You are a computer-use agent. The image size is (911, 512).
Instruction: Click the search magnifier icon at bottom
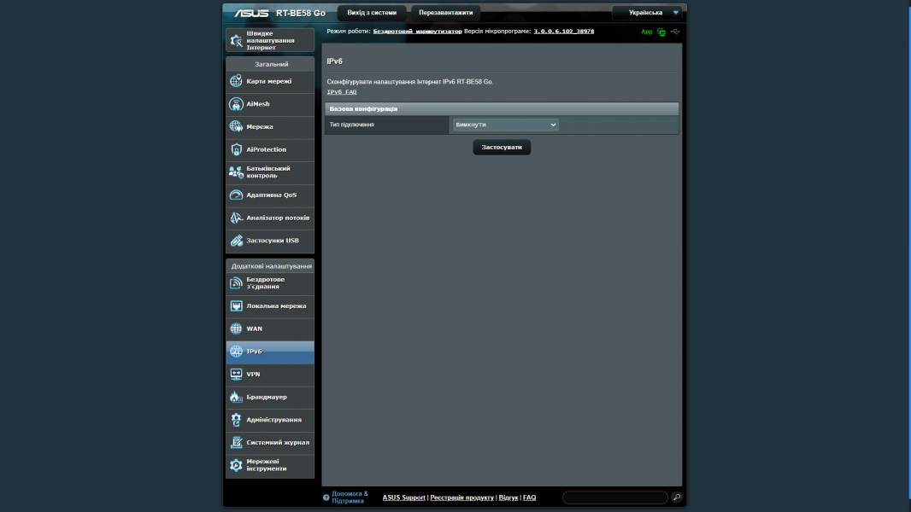point(677,497)
